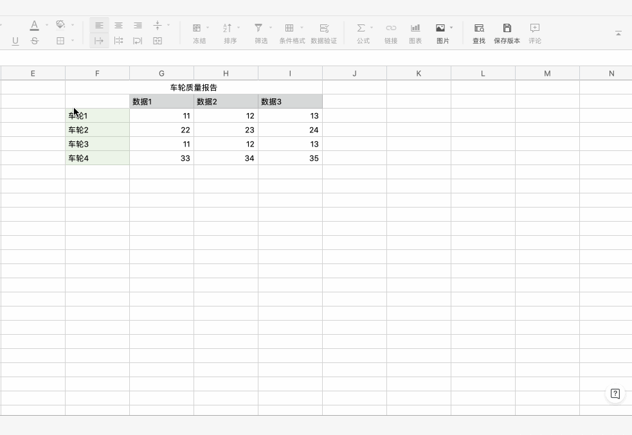Select the cell containing 34
The image size is (632, 435).
[x=226, y=158]
